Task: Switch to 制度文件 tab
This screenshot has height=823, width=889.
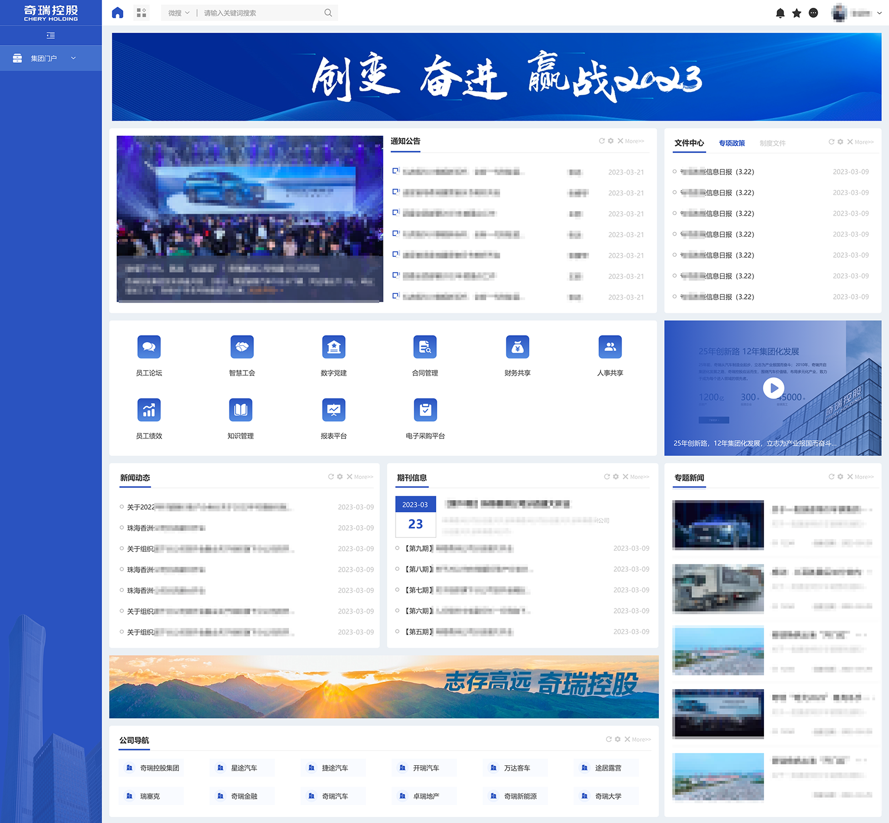Action: pos(772,143)
